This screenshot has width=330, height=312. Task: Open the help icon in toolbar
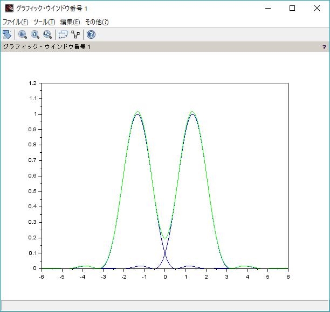[91, 34]
